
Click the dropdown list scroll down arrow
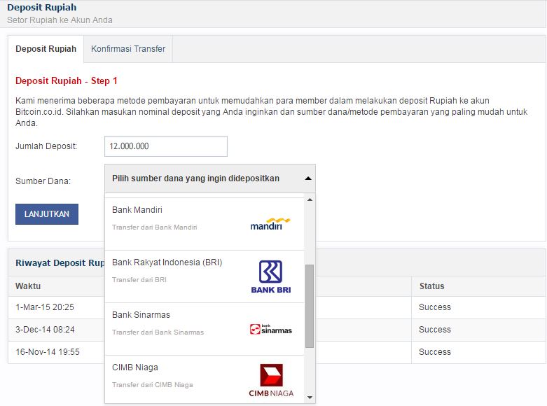310,398
